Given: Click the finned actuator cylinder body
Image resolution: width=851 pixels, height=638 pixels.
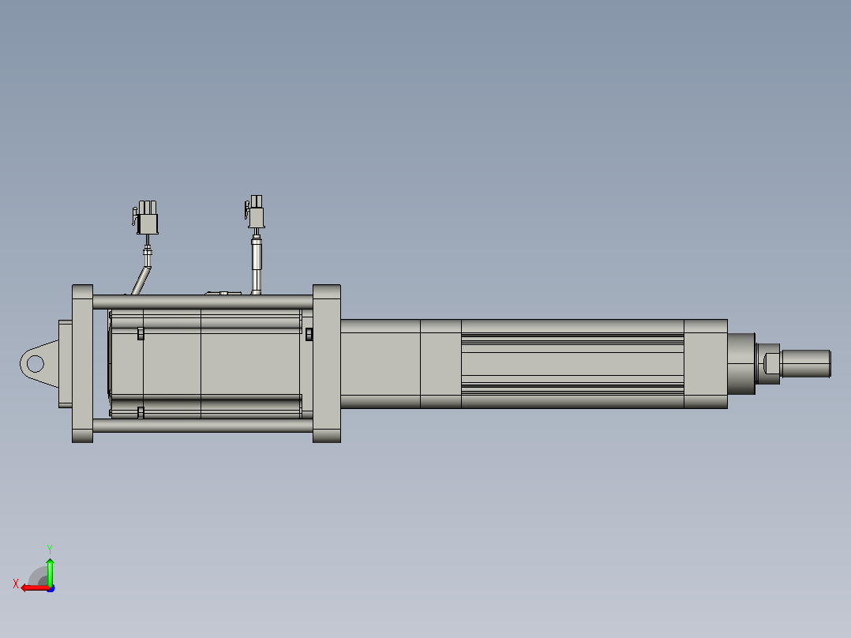Looking at the screenshot, I should [x=572, y=364].
